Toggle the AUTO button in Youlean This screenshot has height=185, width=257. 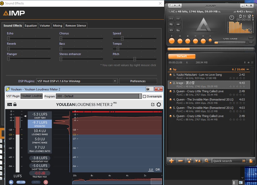[36, 182]
